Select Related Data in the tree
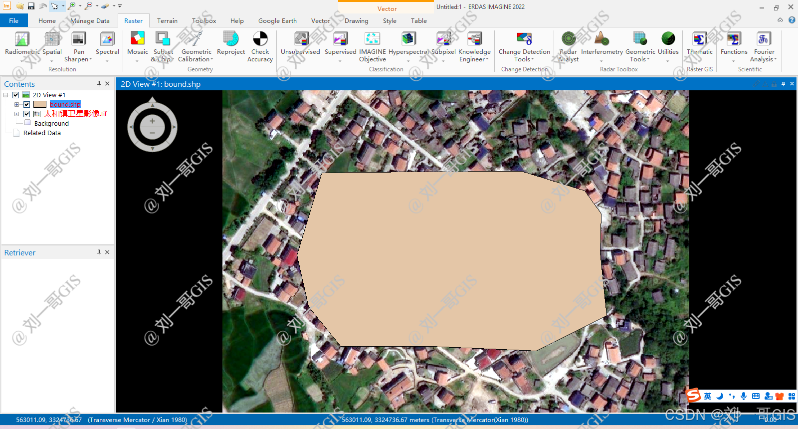The height and width of the screenshot is (429, 798). [42, 133]
